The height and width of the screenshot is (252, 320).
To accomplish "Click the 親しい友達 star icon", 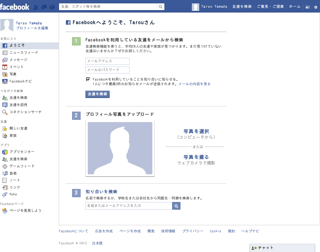I will 5,129.
